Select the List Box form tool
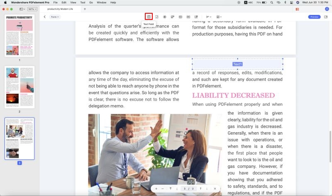The image size is (332, 196). pos(181,17)
